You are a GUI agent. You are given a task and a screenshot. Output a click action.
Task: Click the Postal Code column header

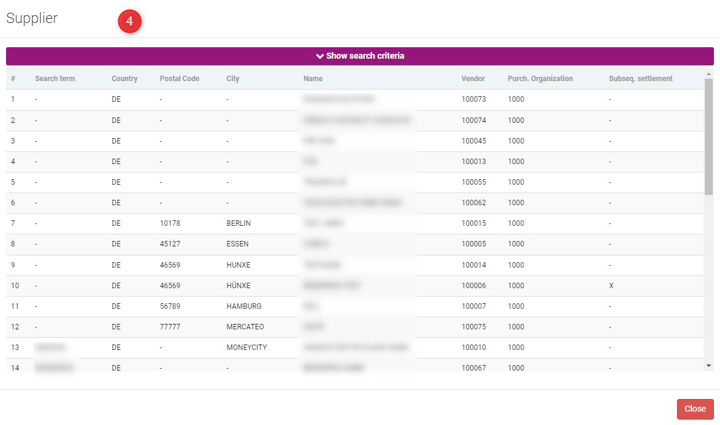click(x=179, y=79)
